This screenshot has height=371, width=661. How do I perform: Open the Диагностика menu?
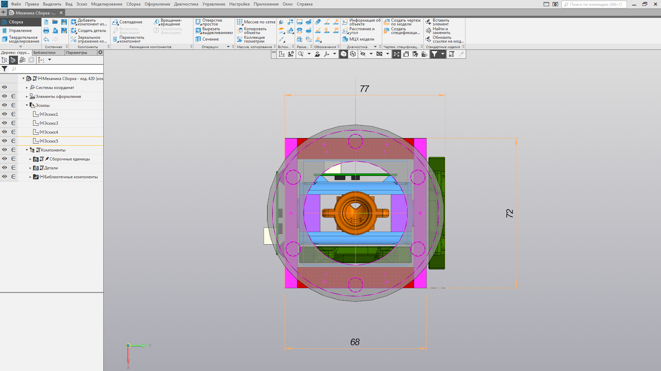coord(186,4)
